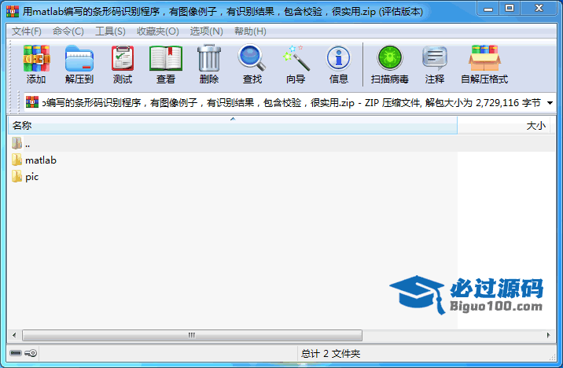The height and width of the screenshot is (368, 563).
Task: Open the Commands (命令) menu
Action: point(68,31)
